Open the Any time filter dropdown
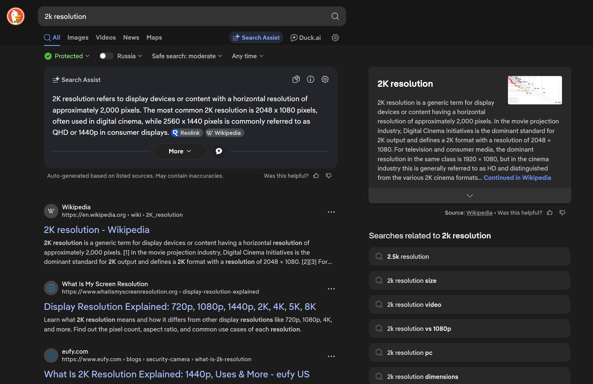The image size is (593, 384). point(247,56)
